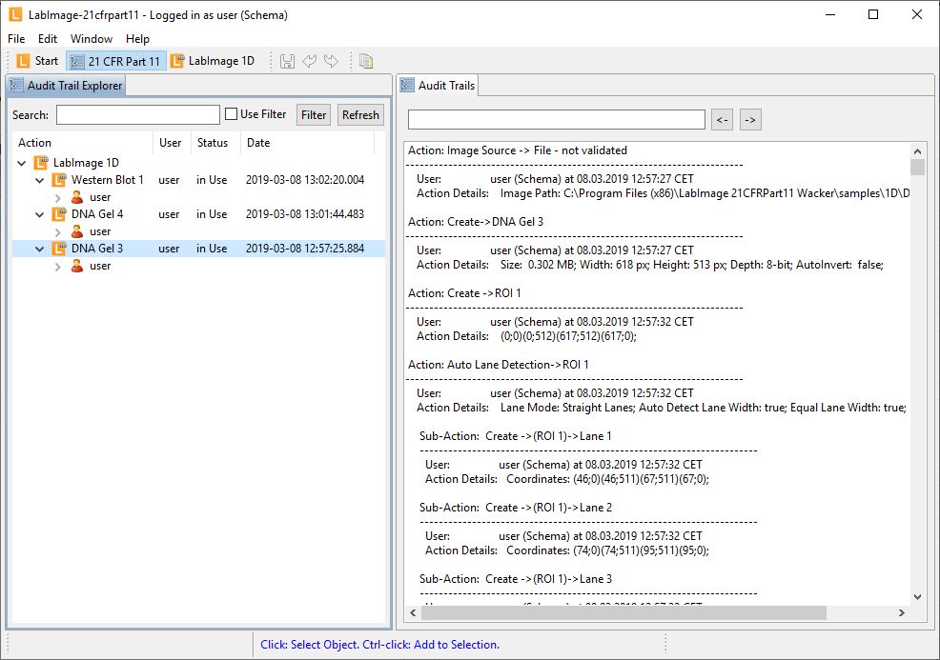The height and width of the screenshot is (660, 940).
Task: Expand the user node below DNA Gel 3
Action: click(57, 266)
